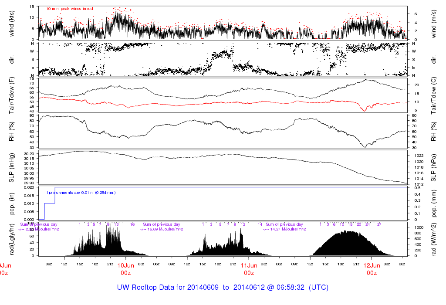This screenshot has width=446, height=305.
Task: Click the '16.69 MJoules/m^2' value
Action: pyautogui.click(x=165, y=229)
